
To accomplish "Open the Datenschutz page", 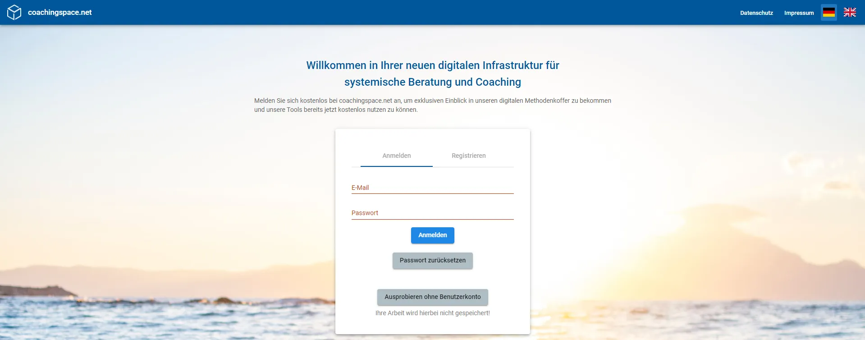I will click(756, 13).
